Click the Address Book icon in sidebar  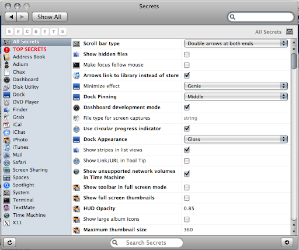pos(6,57)
